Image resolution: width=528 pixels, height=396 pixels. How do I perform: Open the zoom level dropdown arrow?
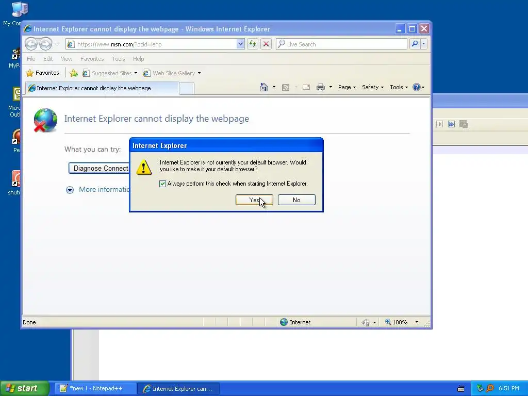tap(417, 322)
